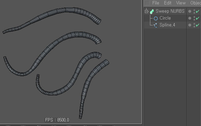The height and width of the screenshot is (126, 201).
Task: Click the Circle spline icon
Action: click(155, 19)
